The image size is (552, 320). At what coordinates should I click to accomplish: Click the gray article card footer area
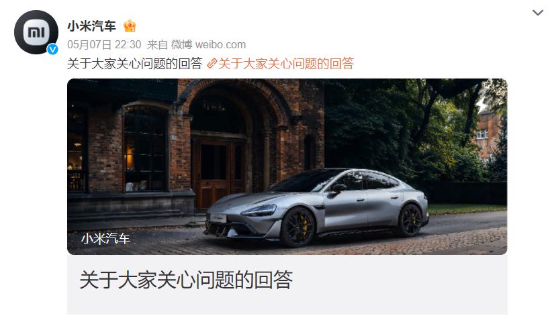point(287,284)
